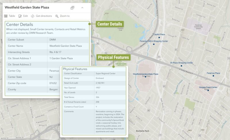Click the Westfield Garden State Plaza map marker

[146, 76]
